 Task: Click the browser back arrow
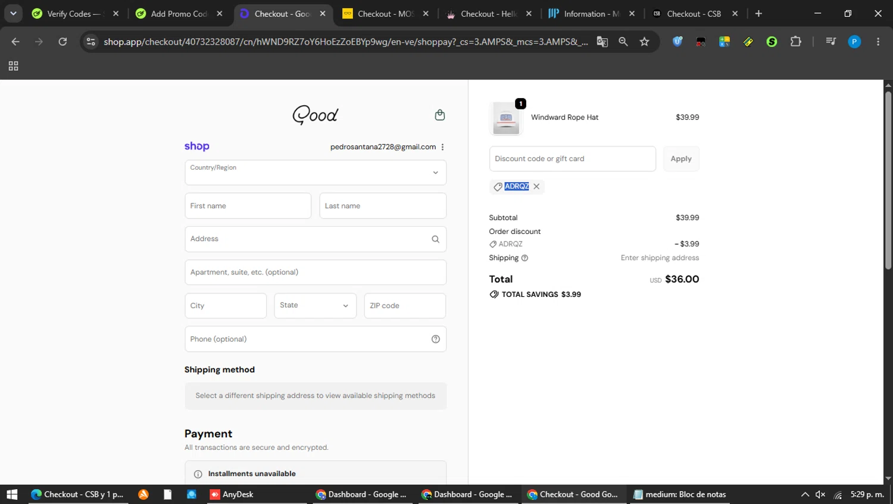(x=15, y=42)
